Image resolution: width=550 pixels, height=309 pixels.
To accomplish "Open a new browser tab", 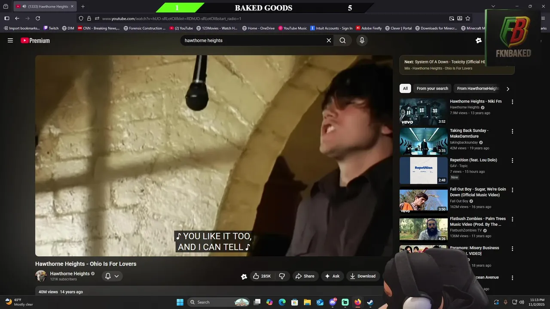I will [83, 6].
